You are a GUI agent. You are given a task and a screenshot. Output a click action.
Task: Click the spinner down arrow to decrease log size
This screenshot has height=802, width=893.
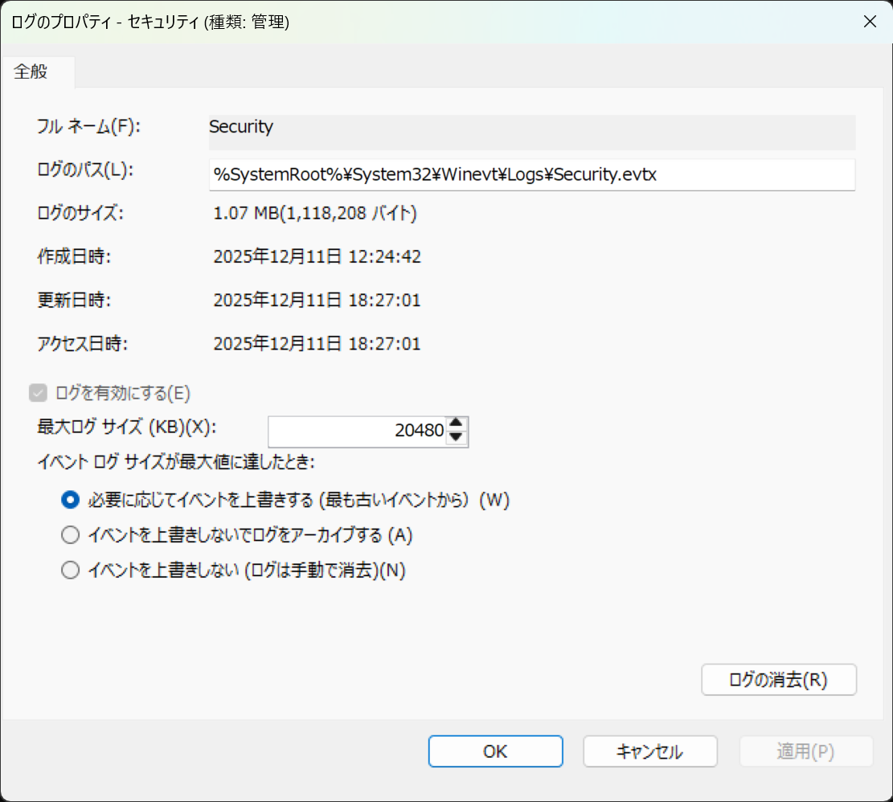coord(457,437)
